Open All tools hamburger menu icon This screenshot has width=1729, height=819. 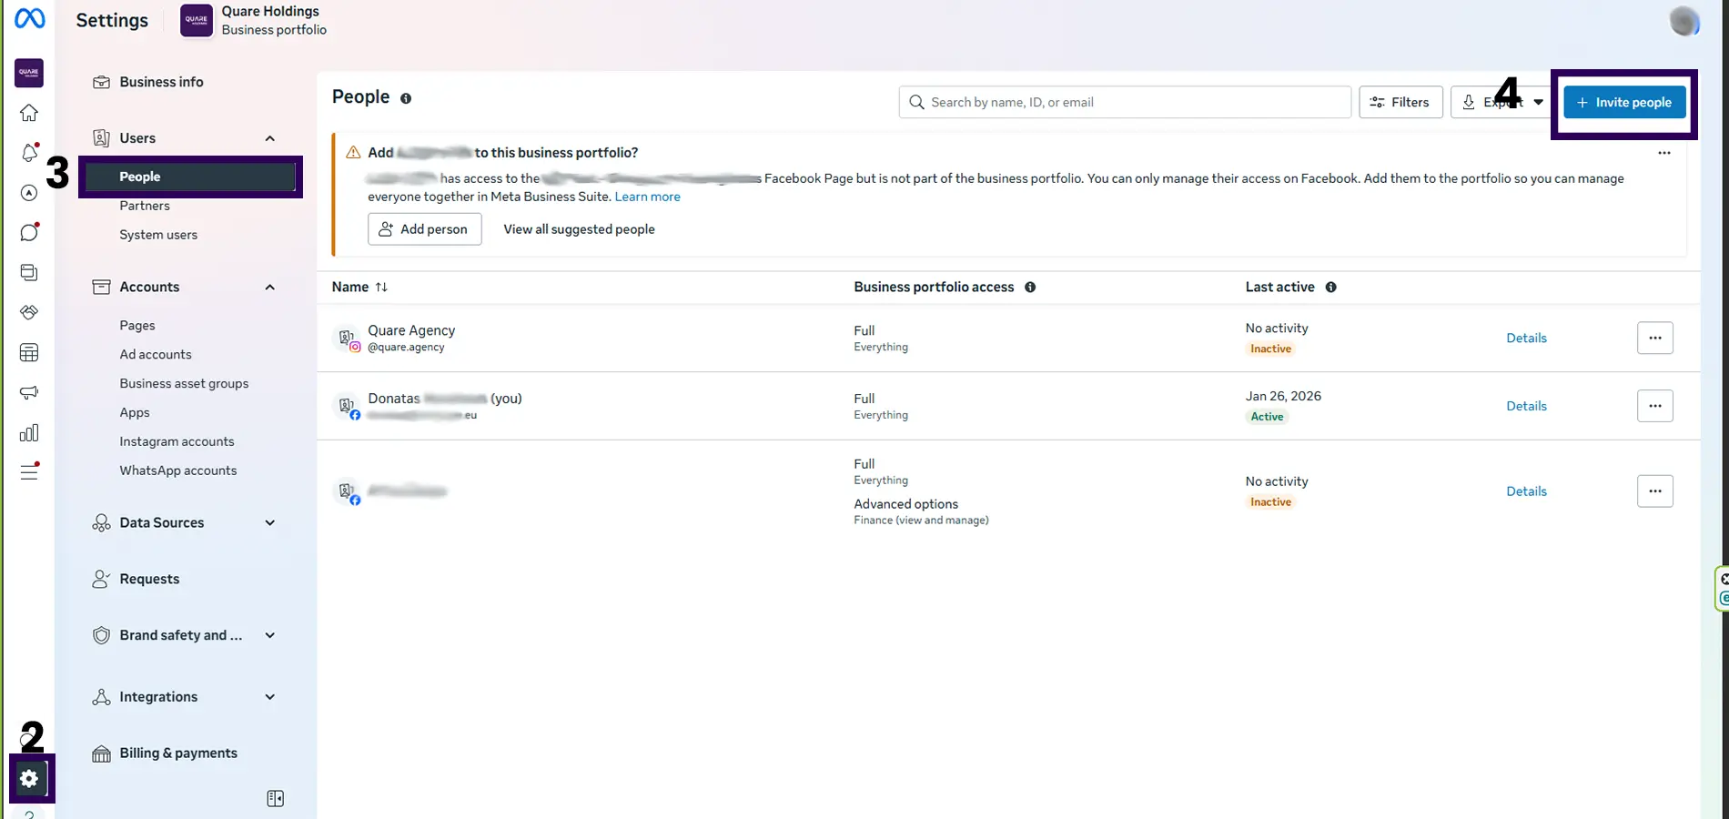click(x=29, y=471)
